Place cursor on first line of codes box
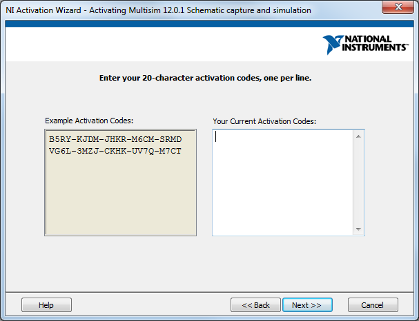Viewport: 419px width, 321px height. pyautogui.click(x=276, y=136)
